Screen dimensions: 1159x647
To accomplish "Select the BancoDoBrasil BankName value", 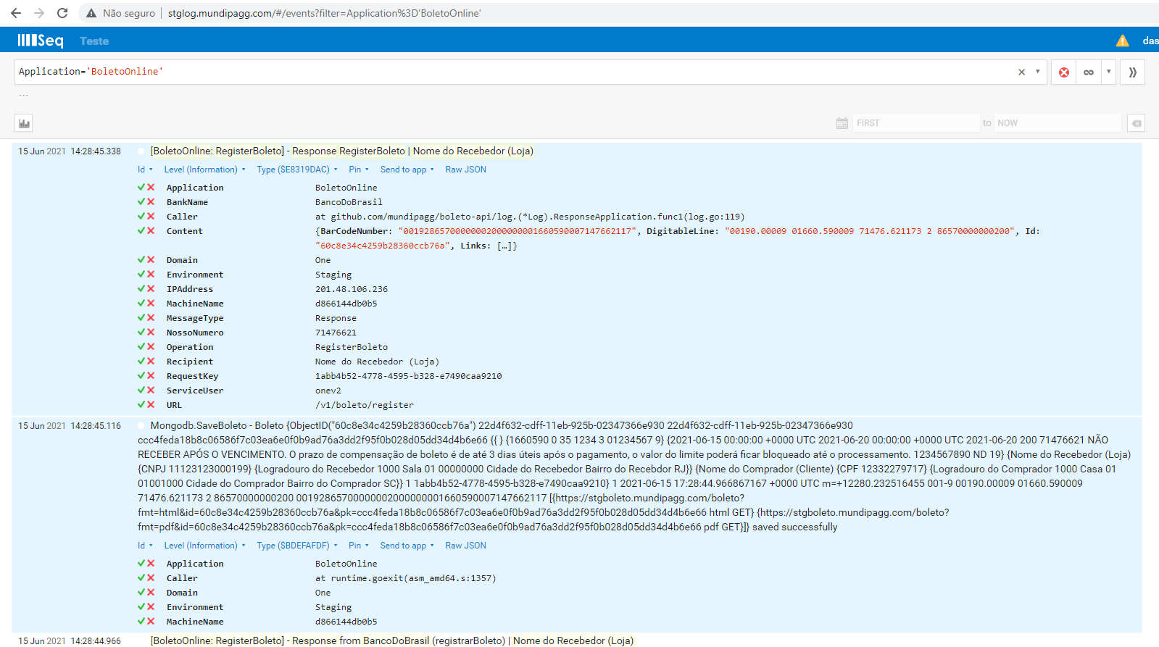I will pos(349,202).
